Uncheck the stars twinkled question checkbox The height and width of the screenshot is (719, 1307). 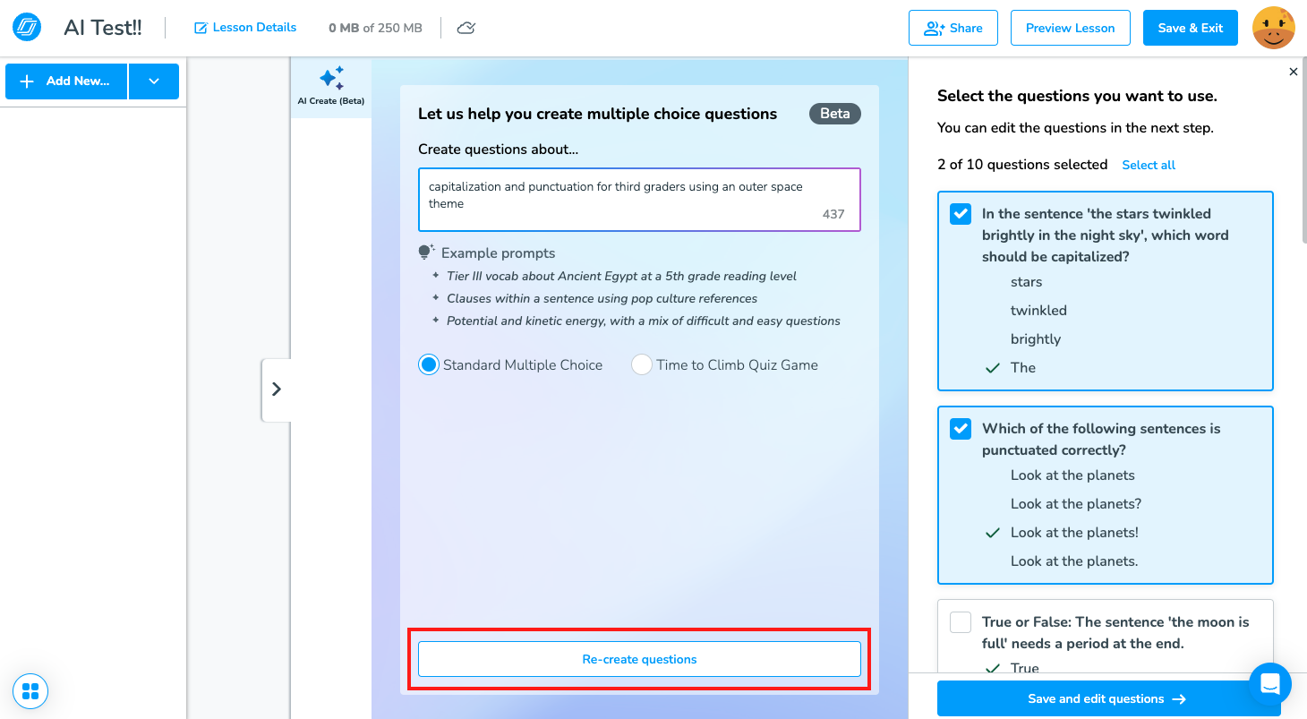coord(961,213)
